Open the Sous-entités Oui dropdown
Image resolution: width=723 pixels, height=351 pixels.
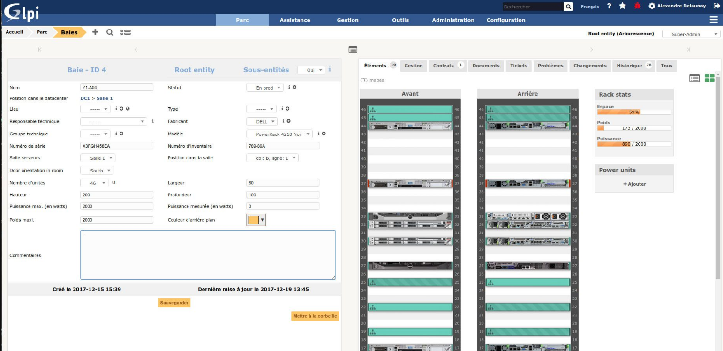tap(311, 70)
